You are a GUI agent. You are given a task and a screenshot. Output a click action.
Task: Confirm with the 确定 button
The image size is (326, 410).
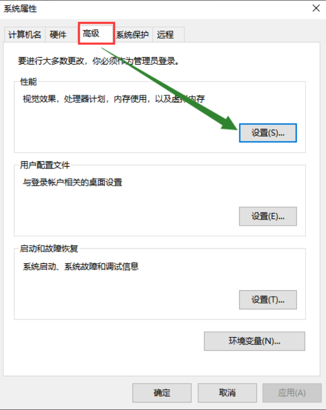click(x=162, y=393)
